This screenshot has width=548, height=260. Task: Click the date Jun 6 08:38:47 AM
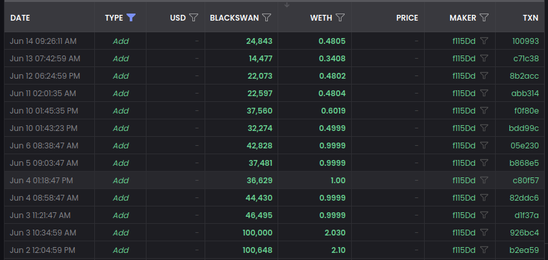(44, 146)
